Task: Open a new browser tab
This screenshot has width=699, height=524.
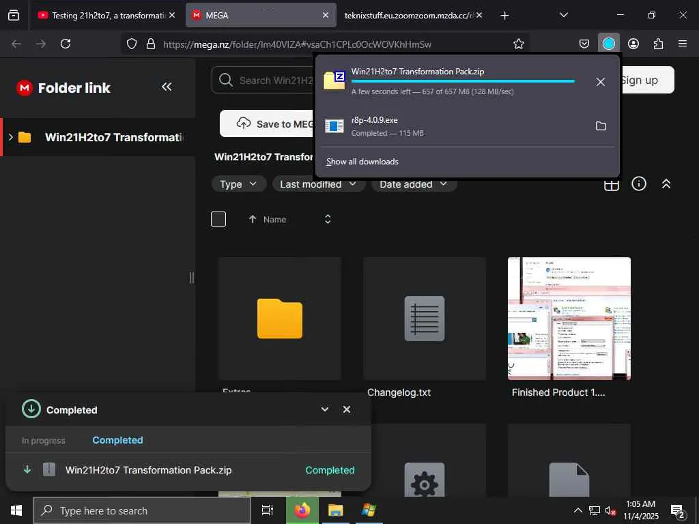Action: click(x=504, y=16)
